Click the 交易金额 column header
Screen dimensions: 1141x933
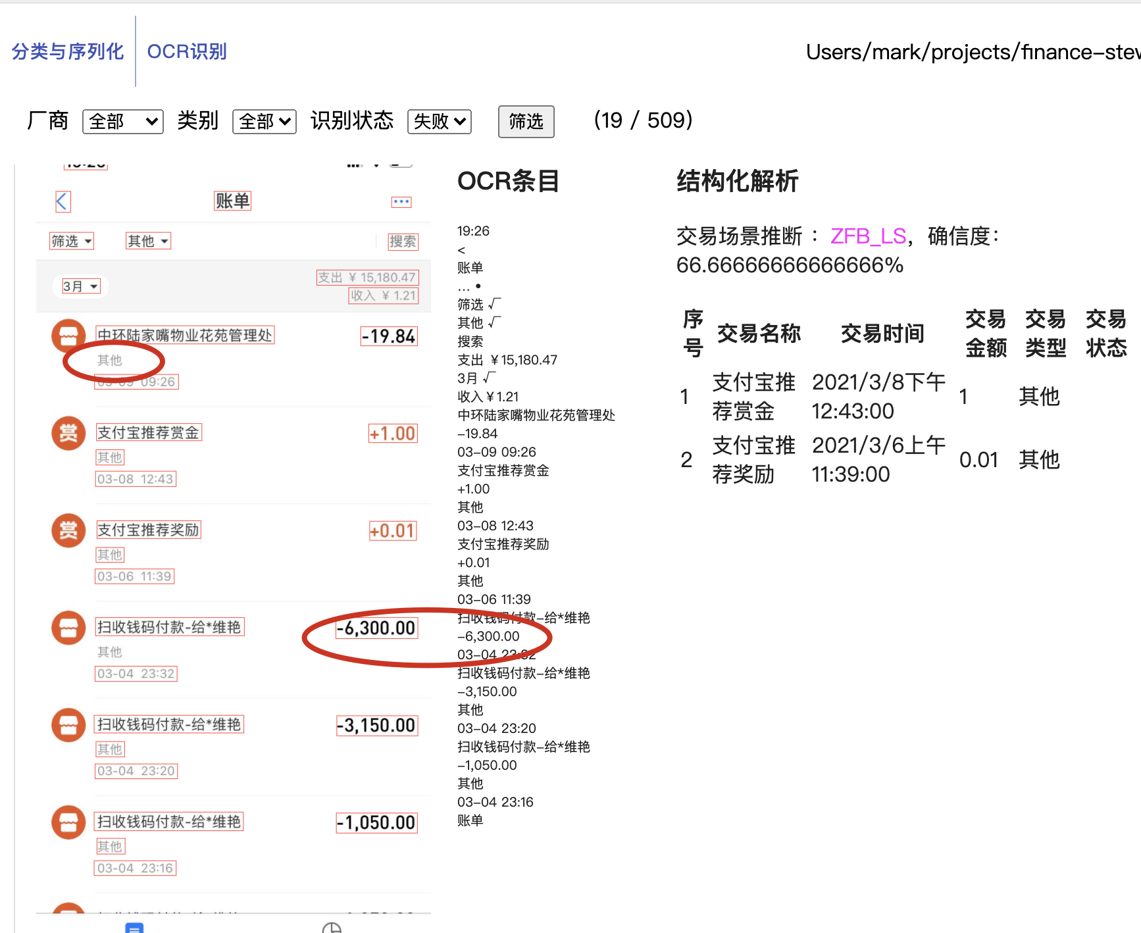[986, 334]
